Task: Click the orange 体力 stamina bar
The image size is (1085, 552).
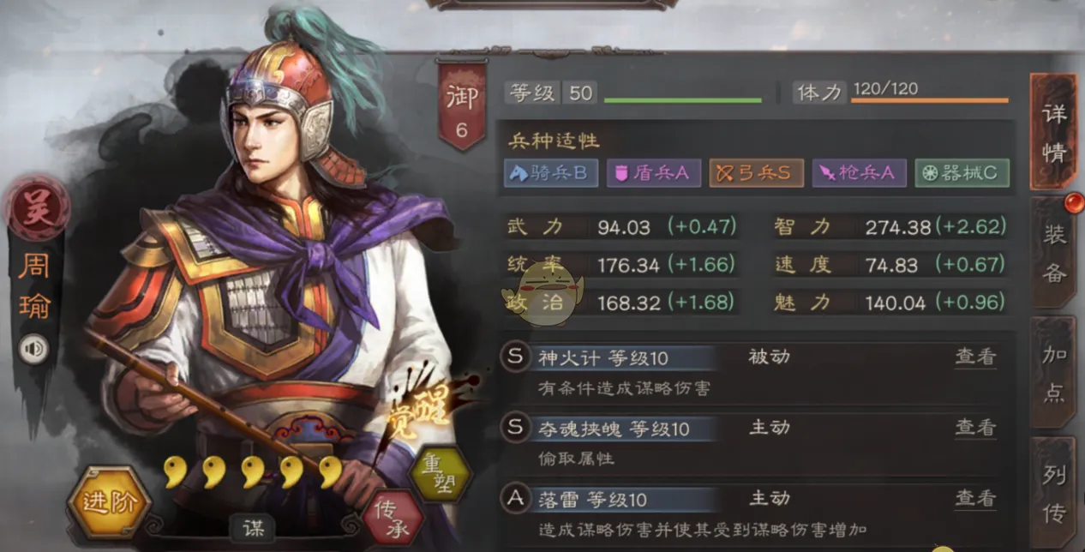Action: 929,100
